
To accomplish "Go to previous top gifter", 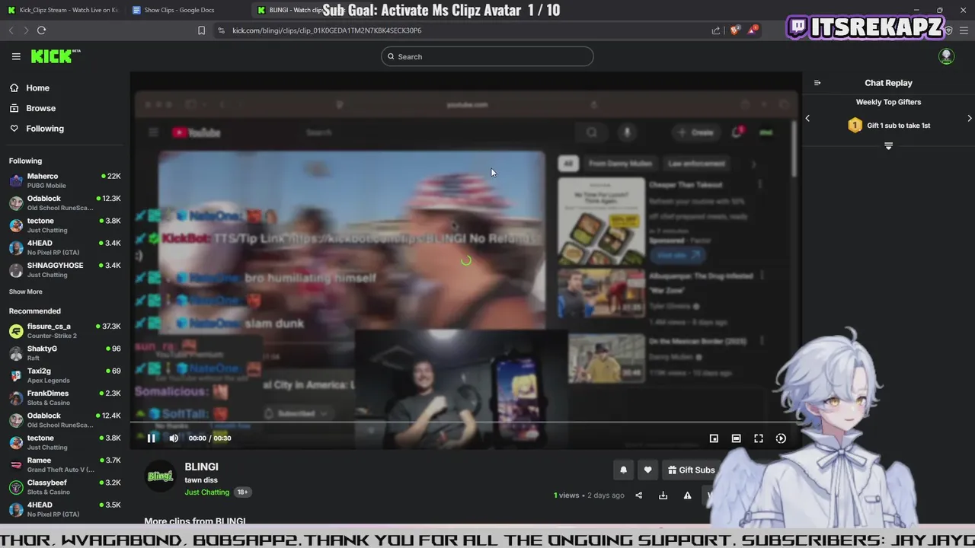I will pyautogui.click(x=807, y=118).
